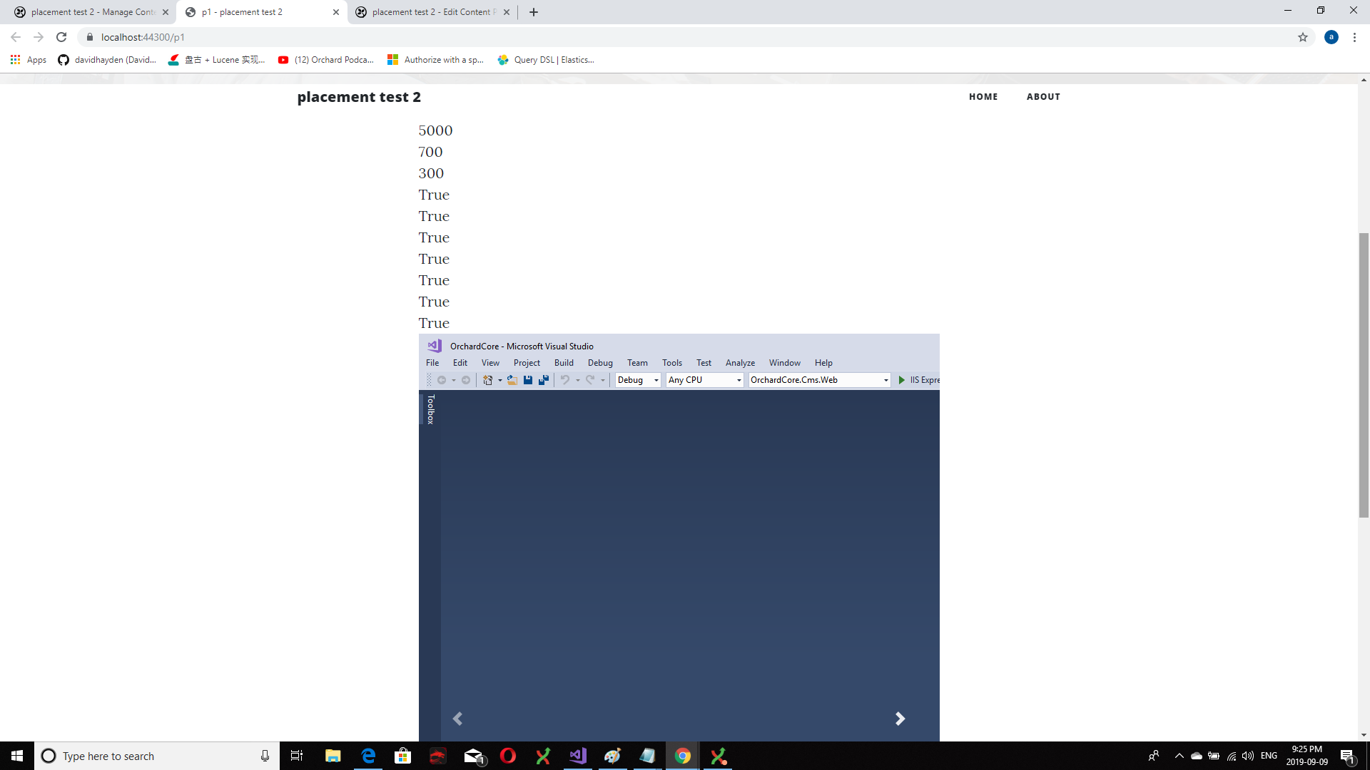Select the Save All icon in Visual Studio

pos(543,380)
